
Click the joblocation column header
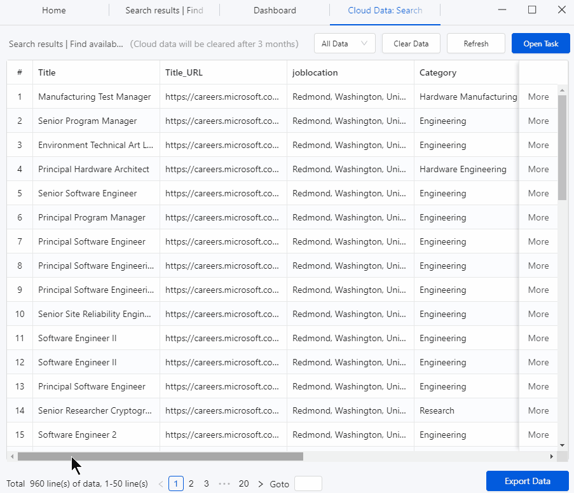(350, 72)
